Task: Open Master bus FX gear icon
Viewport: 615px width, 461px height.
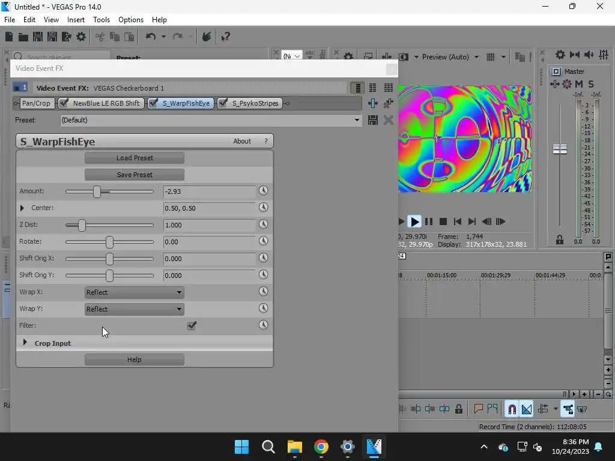Action: click(567, 84)
